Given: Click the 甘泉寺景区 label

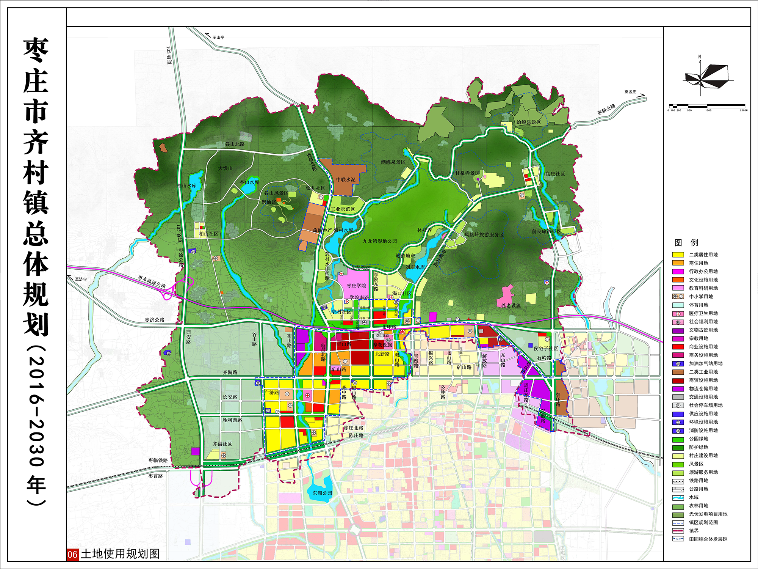Looking at the screenshot, I should click(x=468, y=173).
